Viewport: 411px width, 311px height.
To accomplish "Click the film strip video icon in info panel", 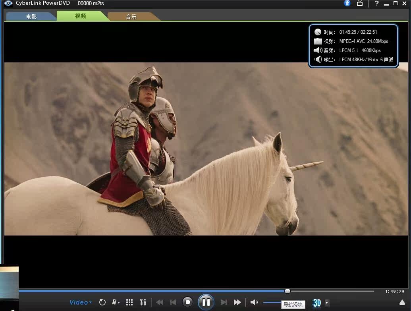I will [318, 41].
